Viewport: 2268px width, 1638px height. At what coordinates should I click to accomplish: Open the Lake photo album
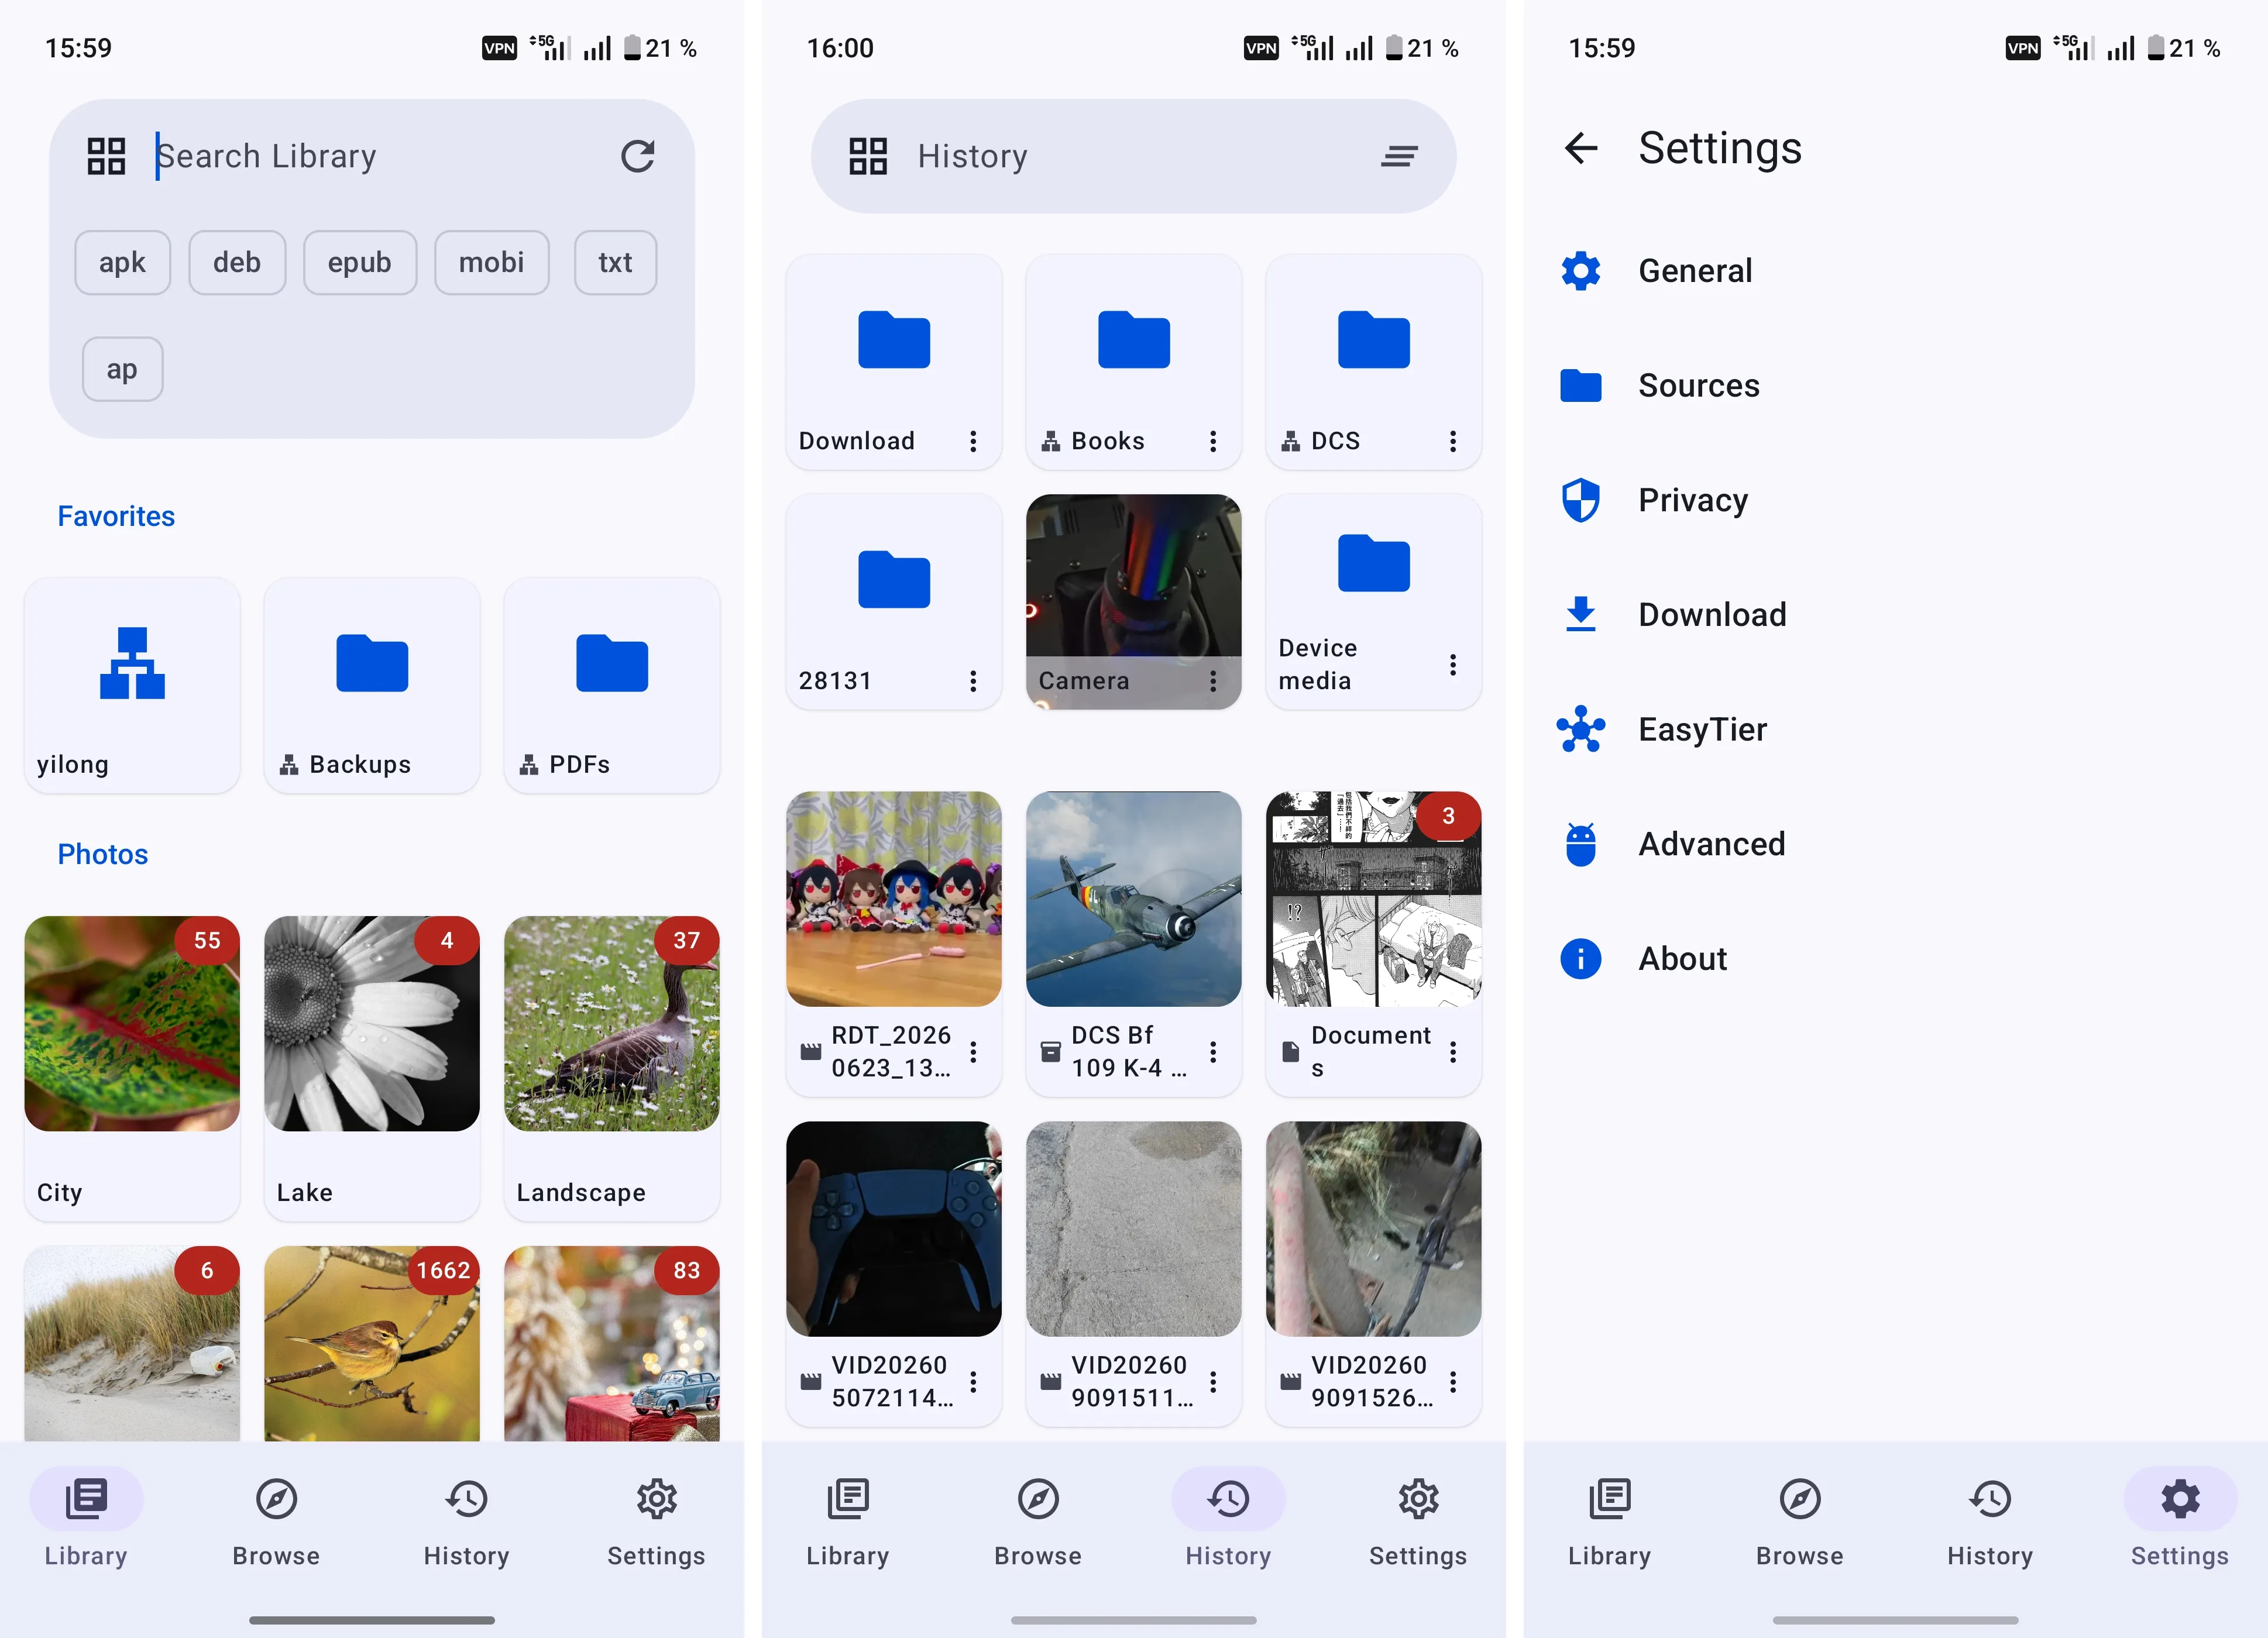(x=372, y=1068)
